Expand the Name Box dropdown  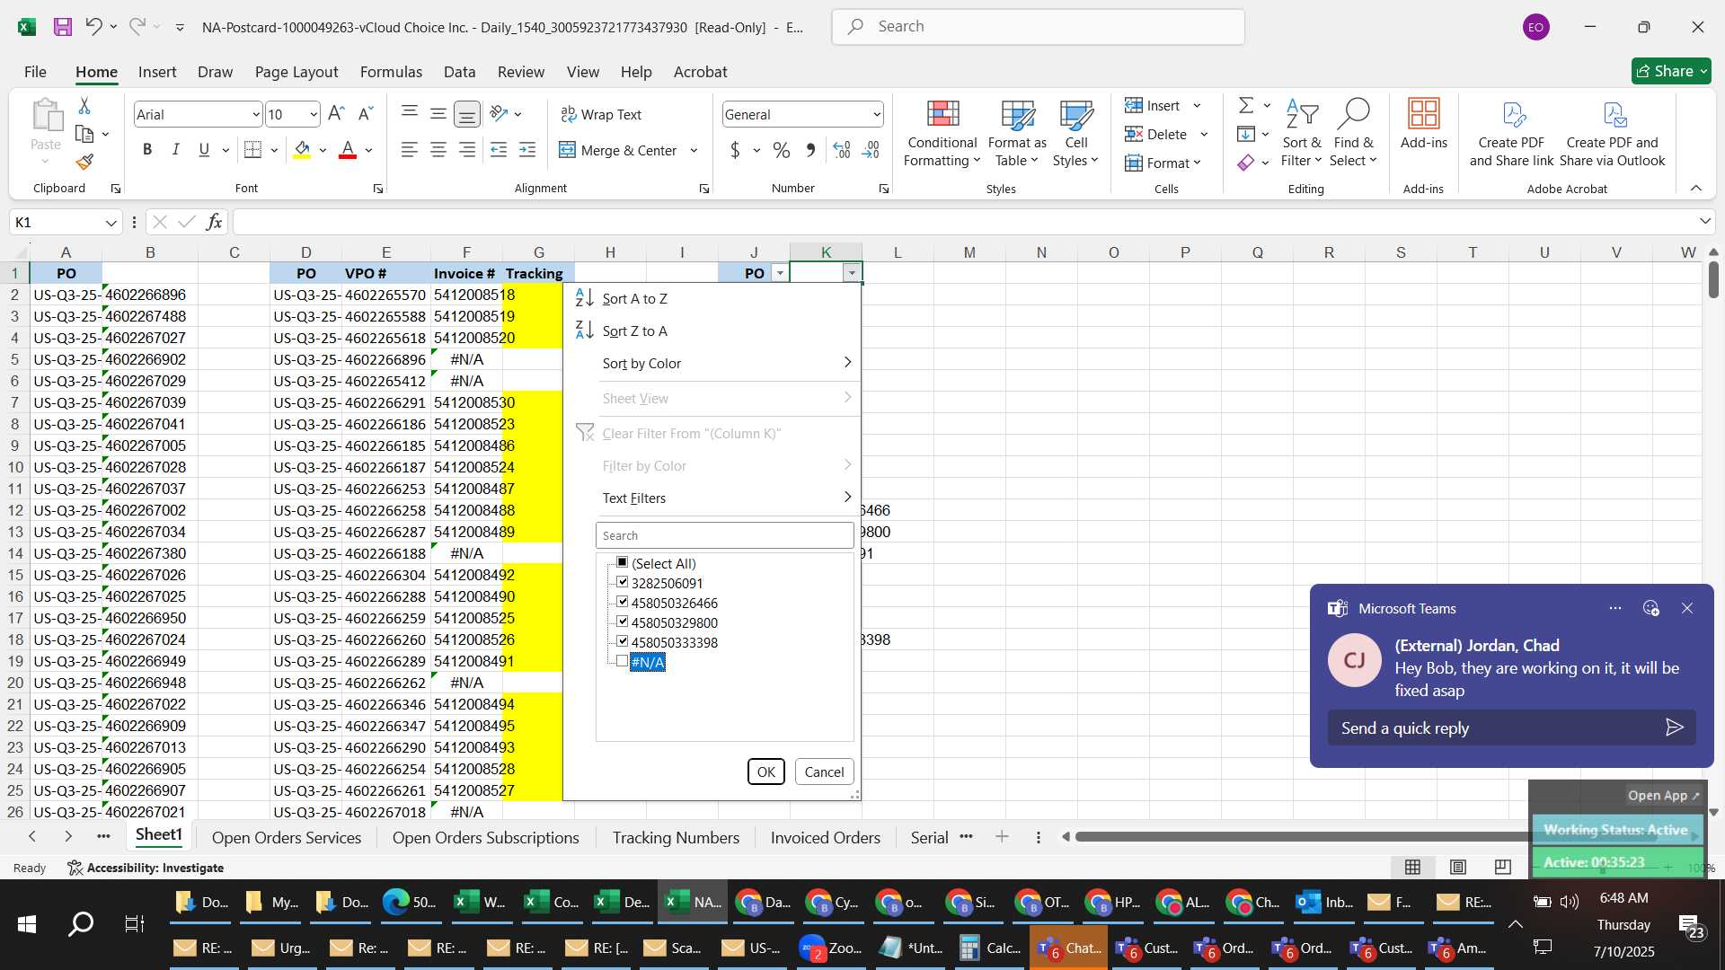(x=111, y=222)
